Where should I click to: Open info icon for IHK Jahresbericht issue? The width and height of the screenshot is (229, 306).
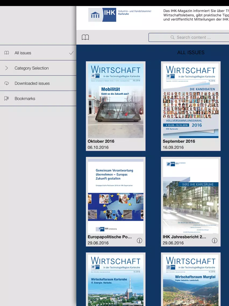click(214, 241)
